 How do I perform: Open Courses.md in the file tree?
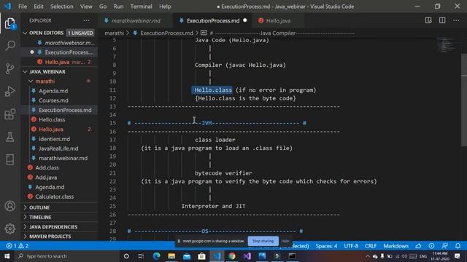[53, 100]
